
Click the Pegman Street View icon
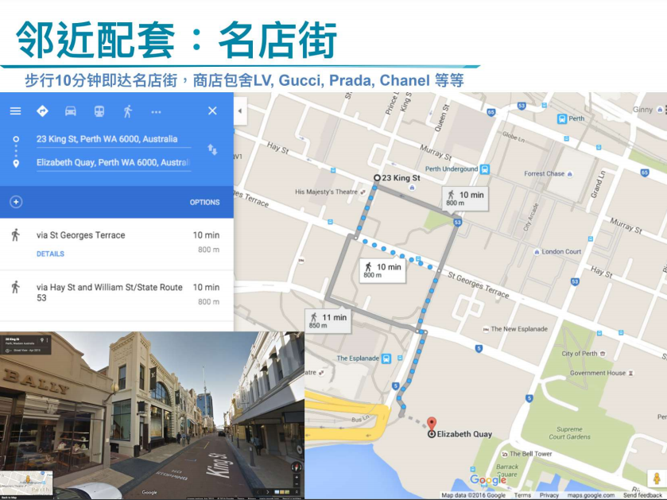(x=657, y=479)
